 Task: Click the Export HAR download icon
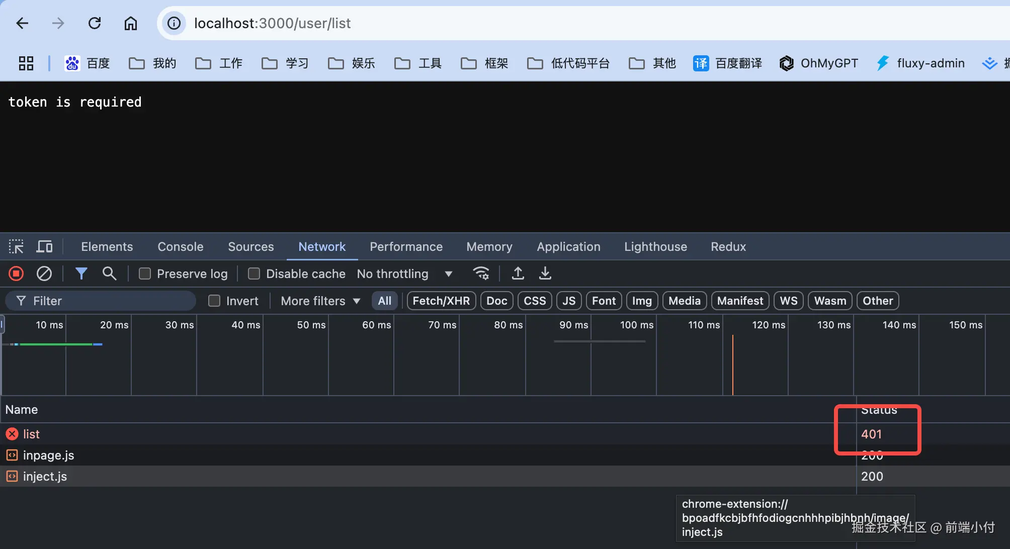[x=545, y=273]
